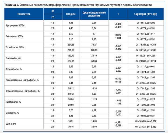Select 'Палочкоядерные нейтрофилы, %' label
The width and height of the screenshot is (168, 133).
(x=22, y=80)
